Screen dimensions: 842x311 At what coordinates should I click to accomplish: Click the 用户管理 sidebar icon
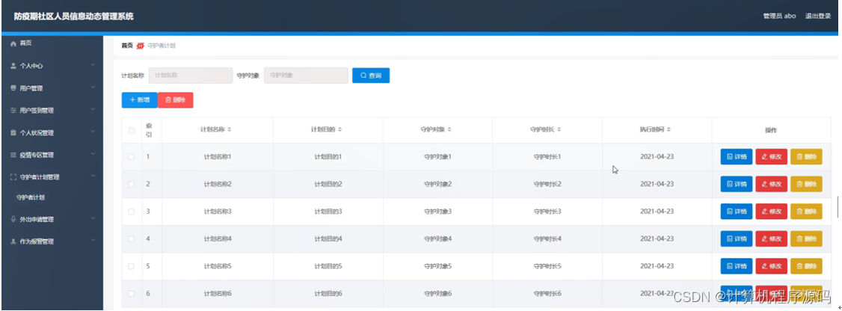[x=13, y=88]
